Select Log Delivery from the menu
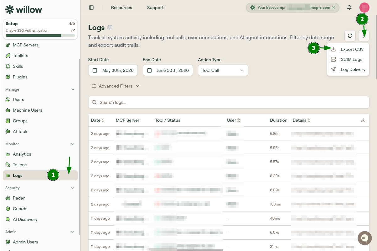This screenshot has width=377, height=251. (x=348, y=69)
